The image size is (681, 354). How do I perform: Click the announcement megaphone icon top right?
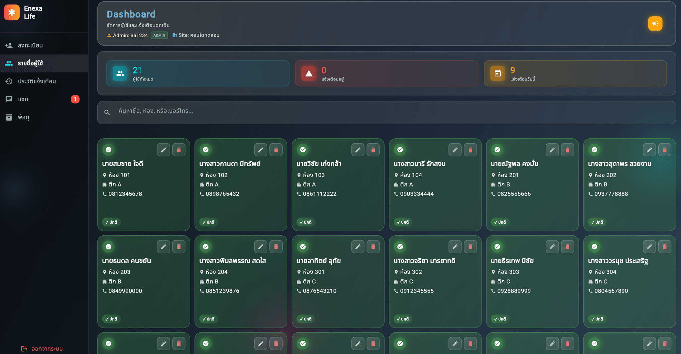[x=655, y=23]
